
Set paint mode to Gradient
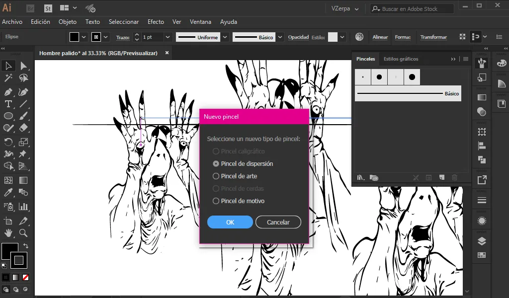click(x=15, y=277)
